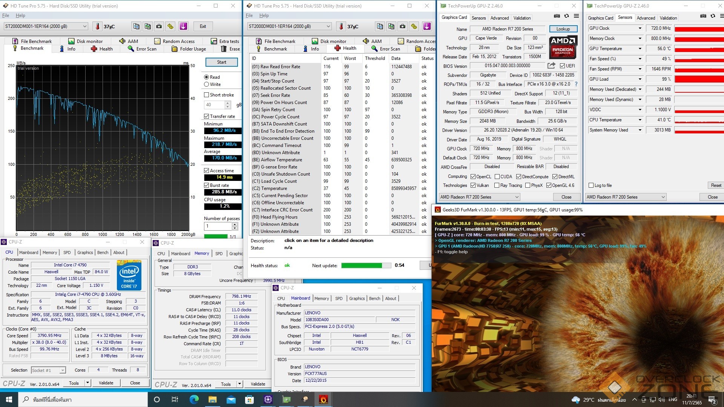This screenshot has width=724, height=407.
Task: Enable the Short stroke checkbox
Action: point(207,95)
